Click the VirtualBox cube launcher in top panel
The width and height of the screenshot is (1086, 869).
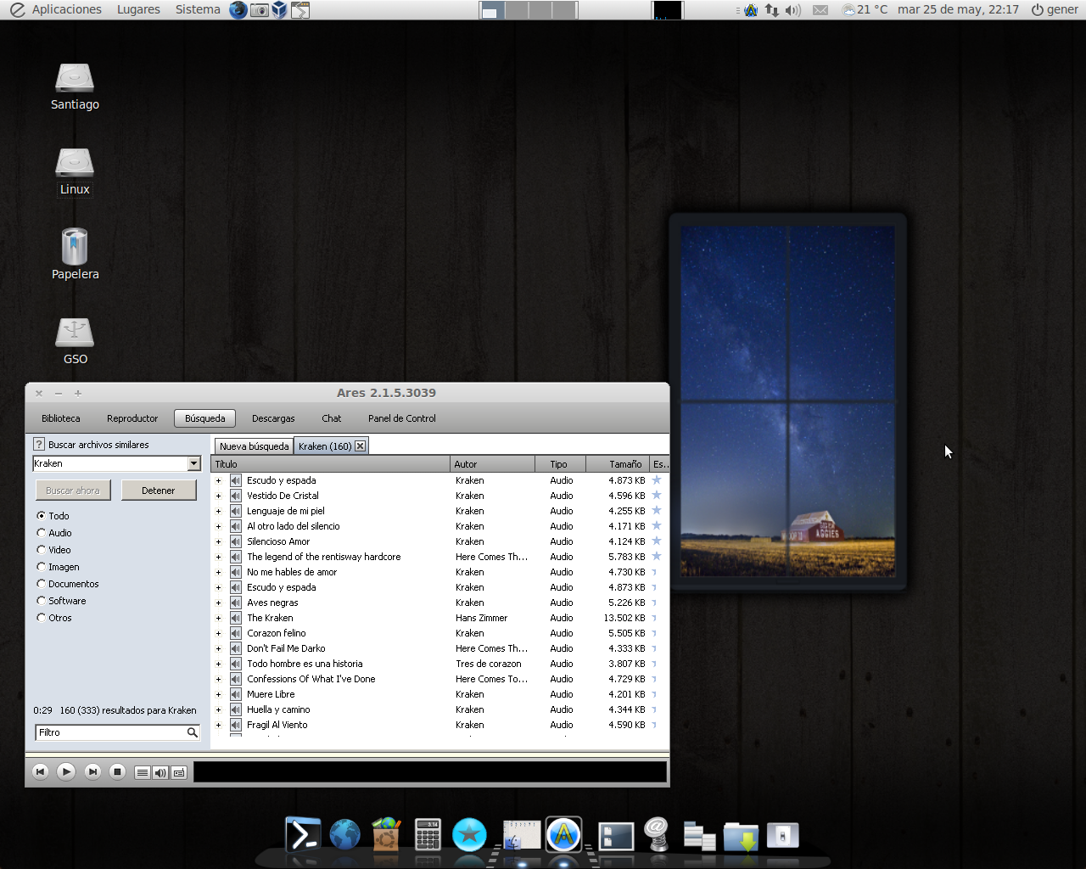[x=279, y=10]
